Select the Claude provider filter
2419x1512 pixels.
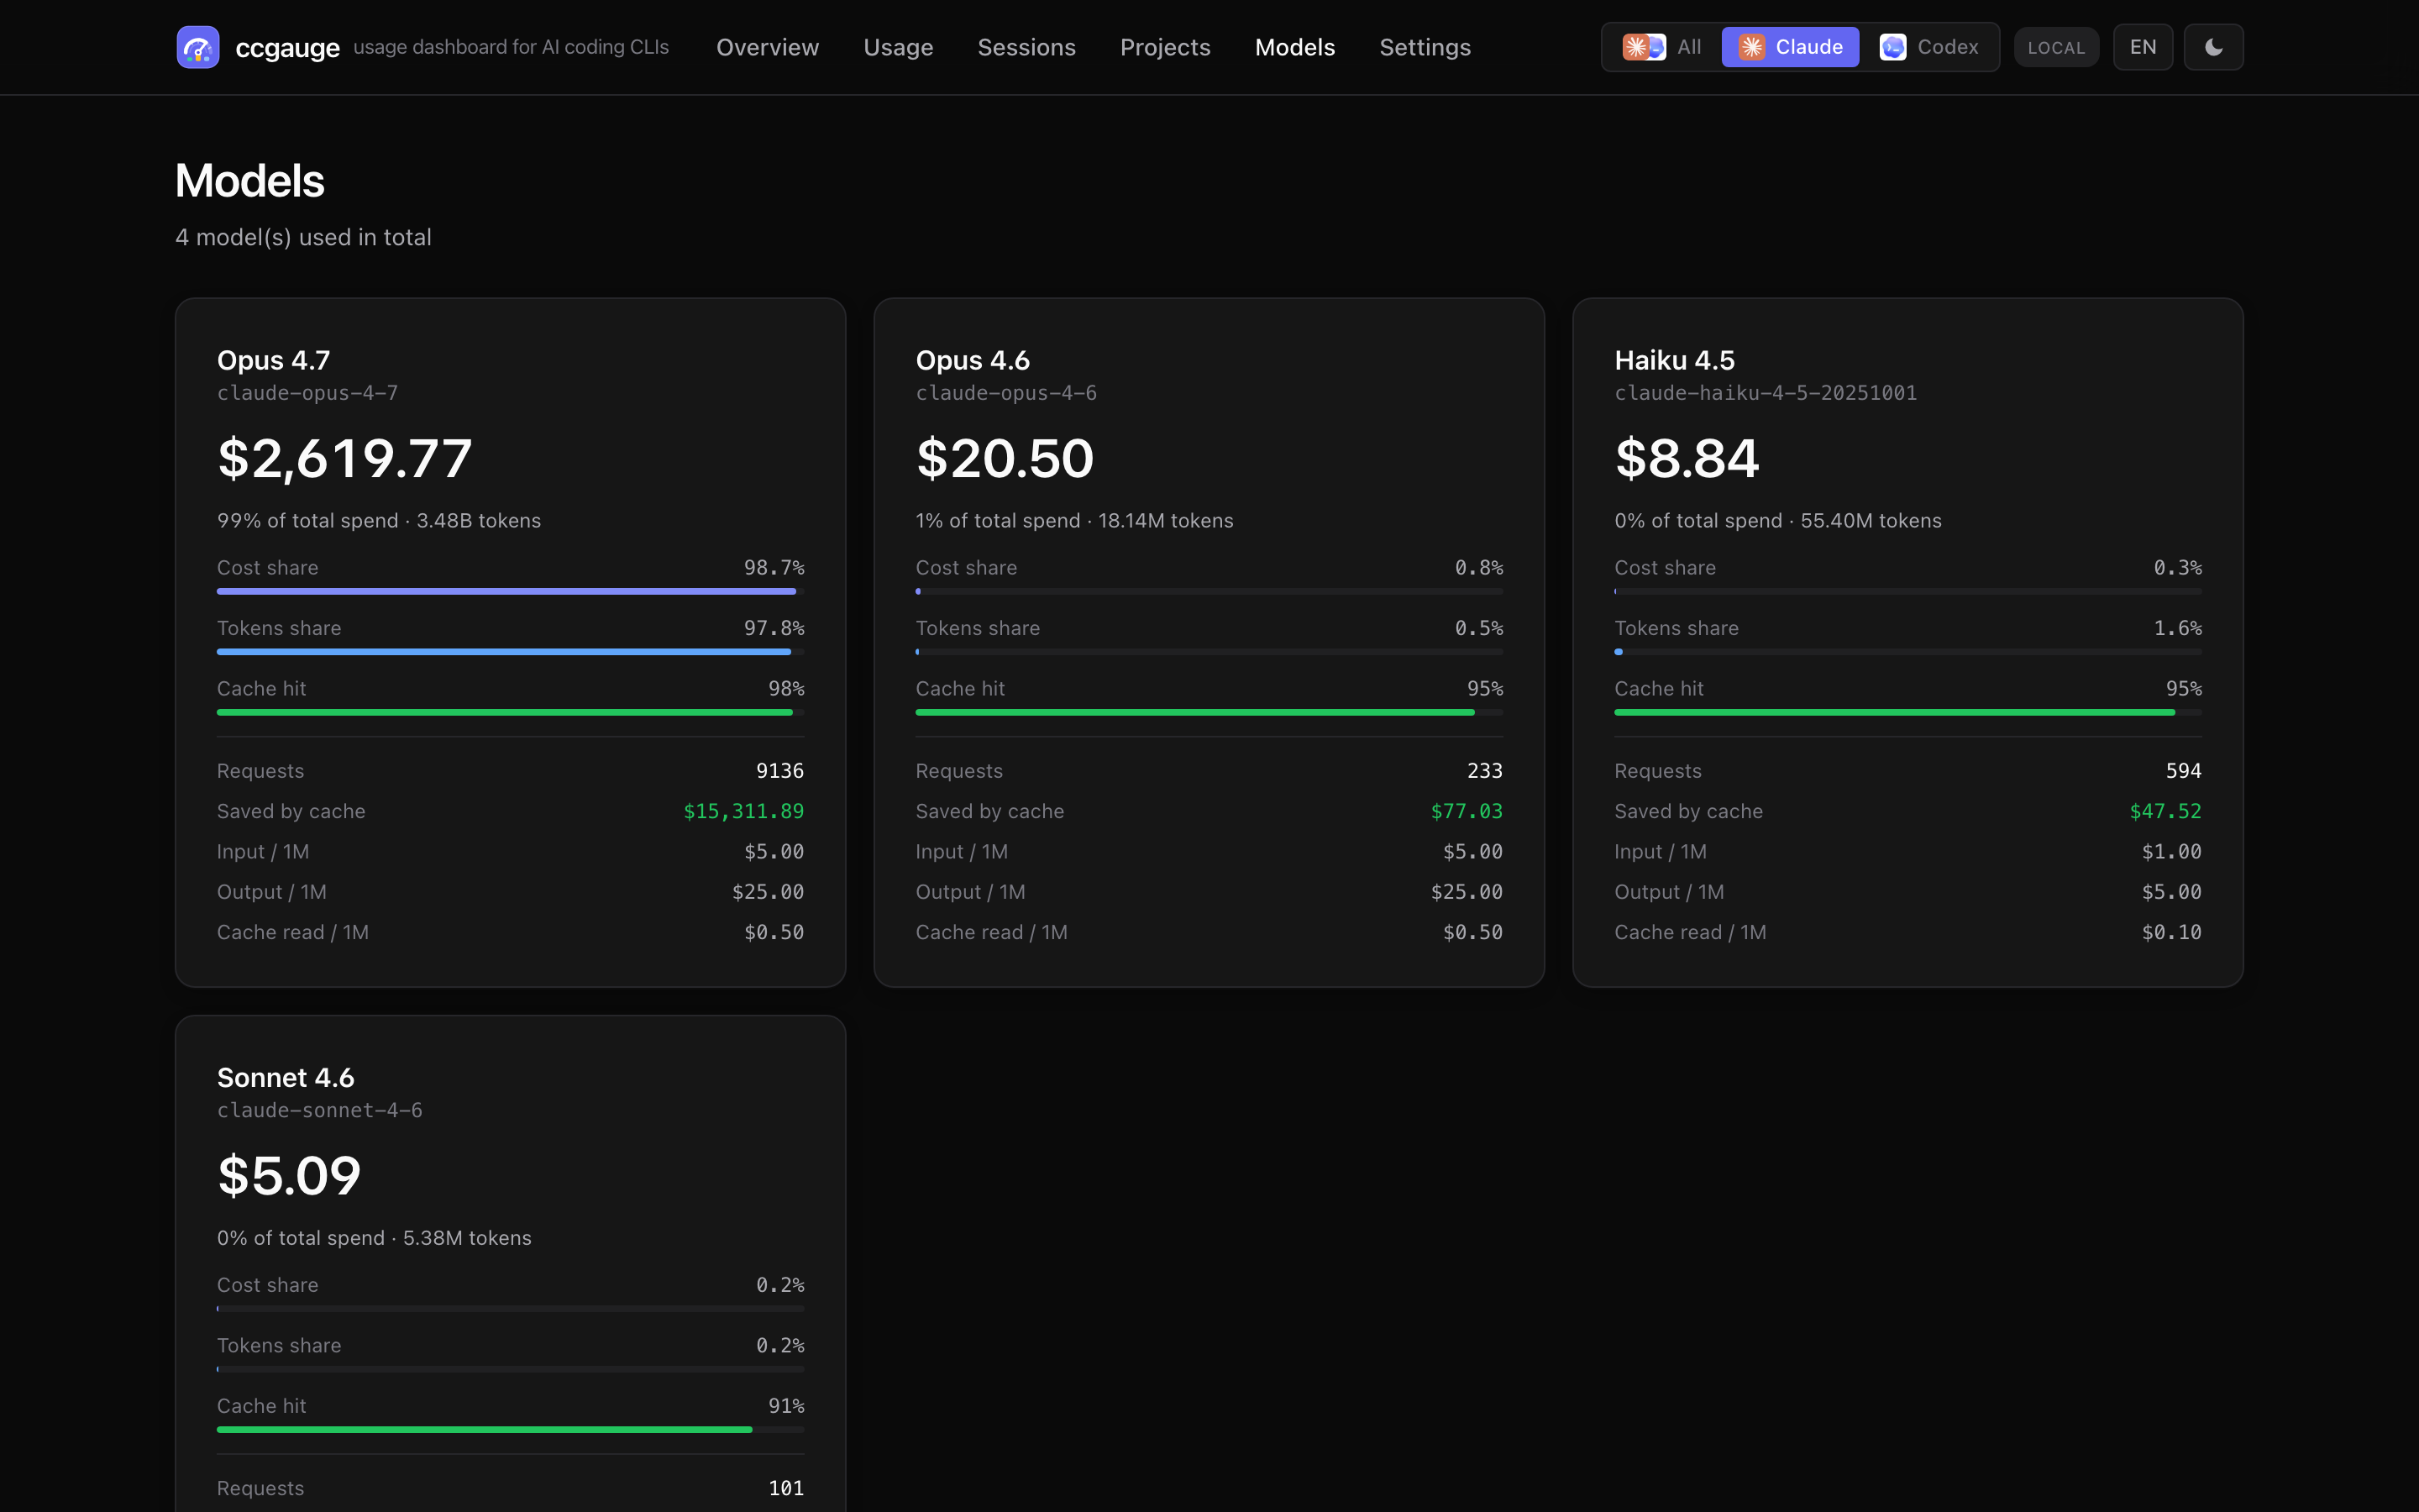(1790, 47)
